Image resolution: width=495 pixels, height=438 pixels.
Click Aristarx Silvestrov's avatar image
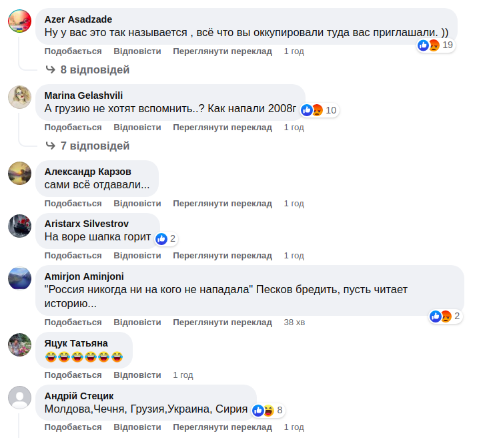click(x=20, y=226)
